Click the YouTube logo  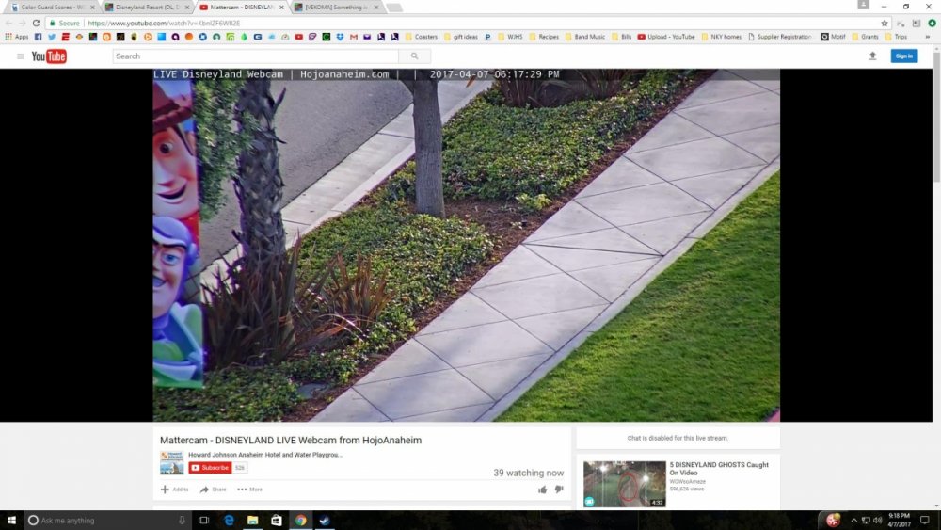(x=49, y=56)
